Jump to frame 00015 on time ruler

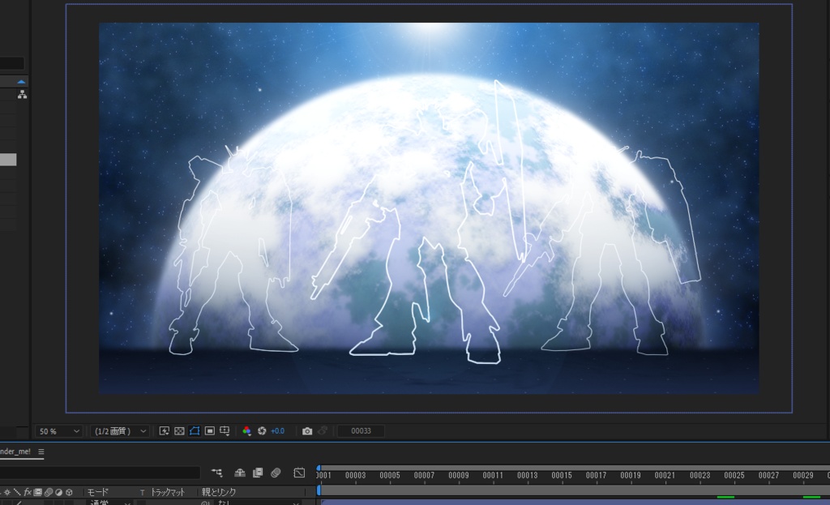coord(562,475)
